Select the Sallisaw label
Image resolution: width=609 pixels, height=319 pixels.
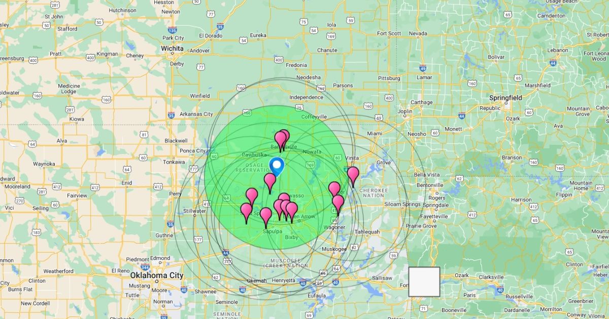coord(382,278)
